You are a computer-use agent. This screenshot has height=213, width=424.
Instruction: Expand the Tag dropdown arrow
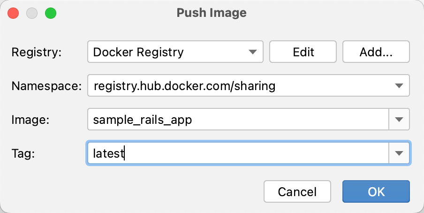[399, 153]
